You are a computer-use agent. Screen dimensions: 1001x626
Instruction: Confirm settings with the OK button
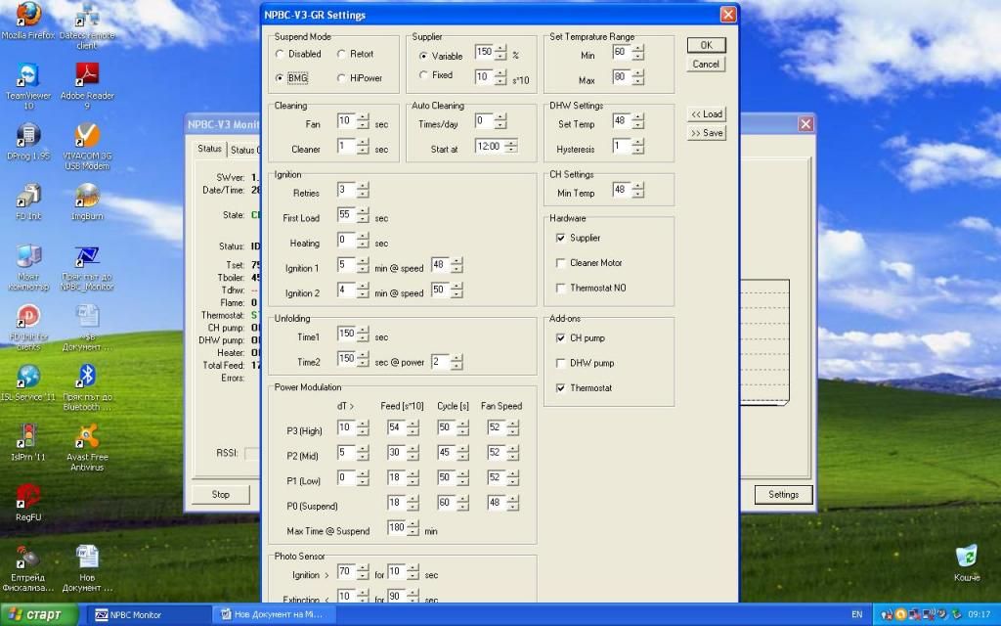(x=706, y=45)
